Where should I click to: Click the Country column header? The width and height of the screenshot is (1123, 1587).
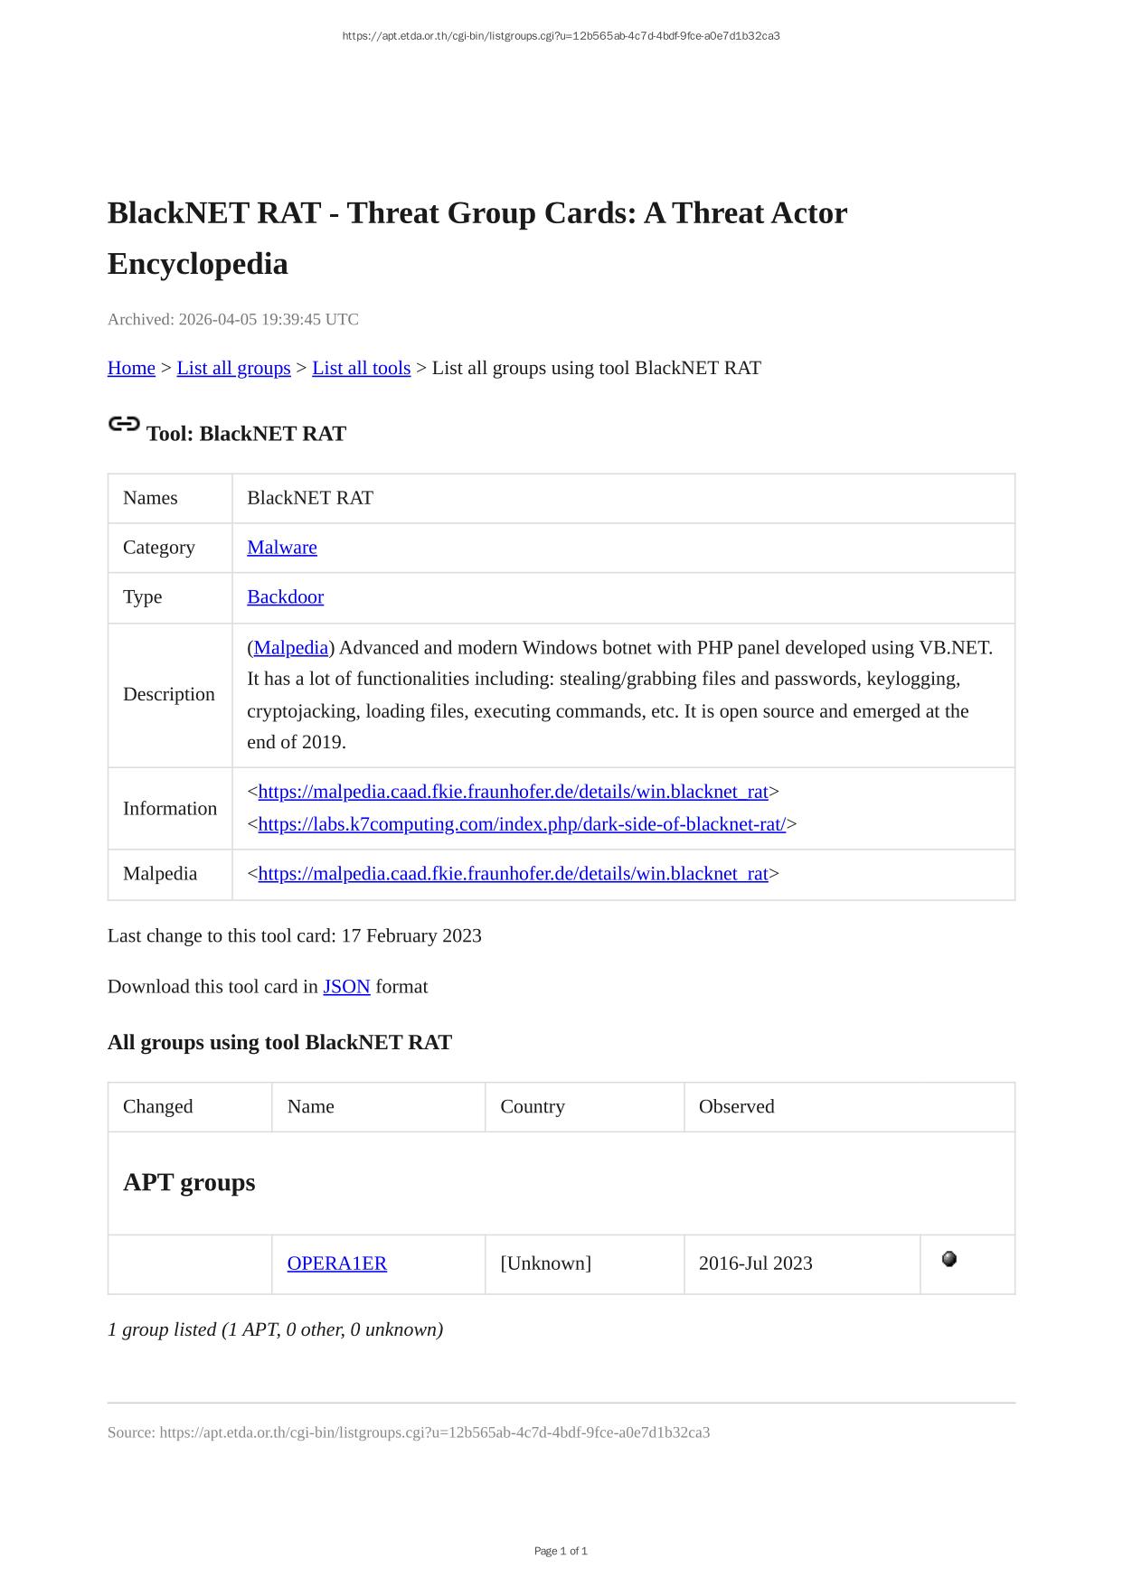(x=532, y=1107)
